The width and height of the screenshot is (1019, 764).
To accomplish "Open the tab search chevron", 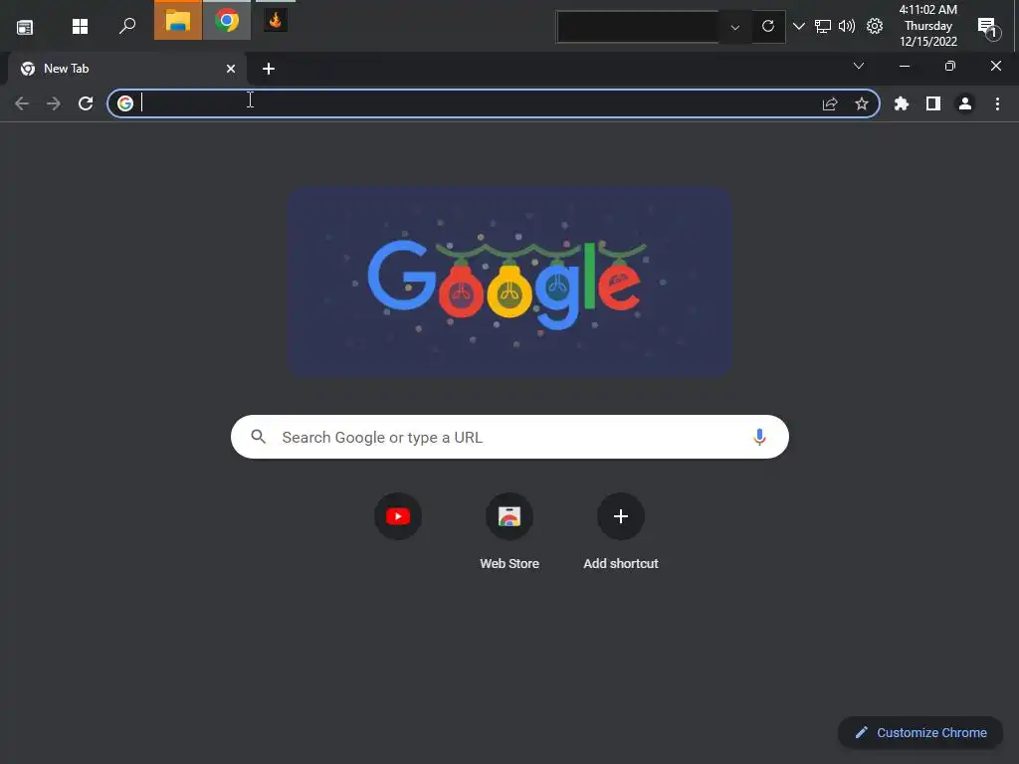I will click(859, 66).
